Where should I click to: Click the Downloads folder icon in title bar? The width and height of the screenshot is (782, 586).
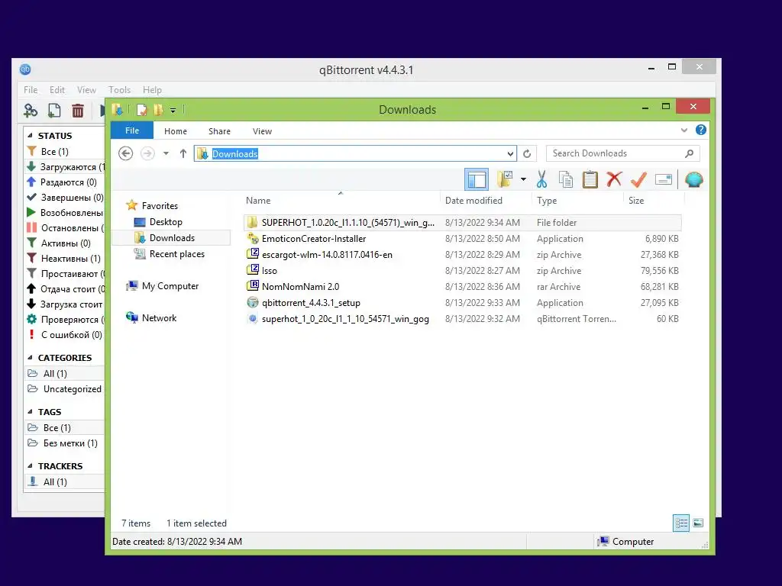(118, 110)
